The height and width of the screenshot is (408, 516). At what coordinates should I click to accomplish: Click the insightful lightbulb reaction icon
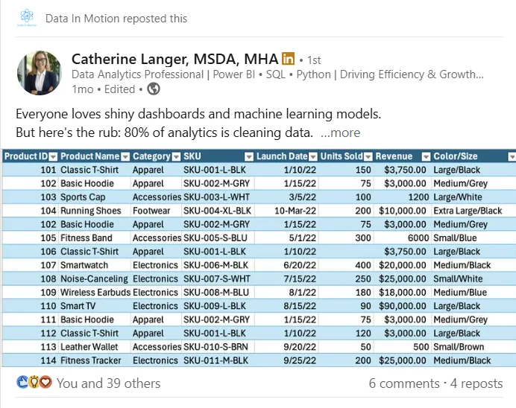[x=34, y=383]
